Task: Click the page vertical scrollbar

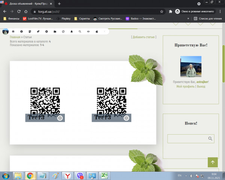Action: 223,64
